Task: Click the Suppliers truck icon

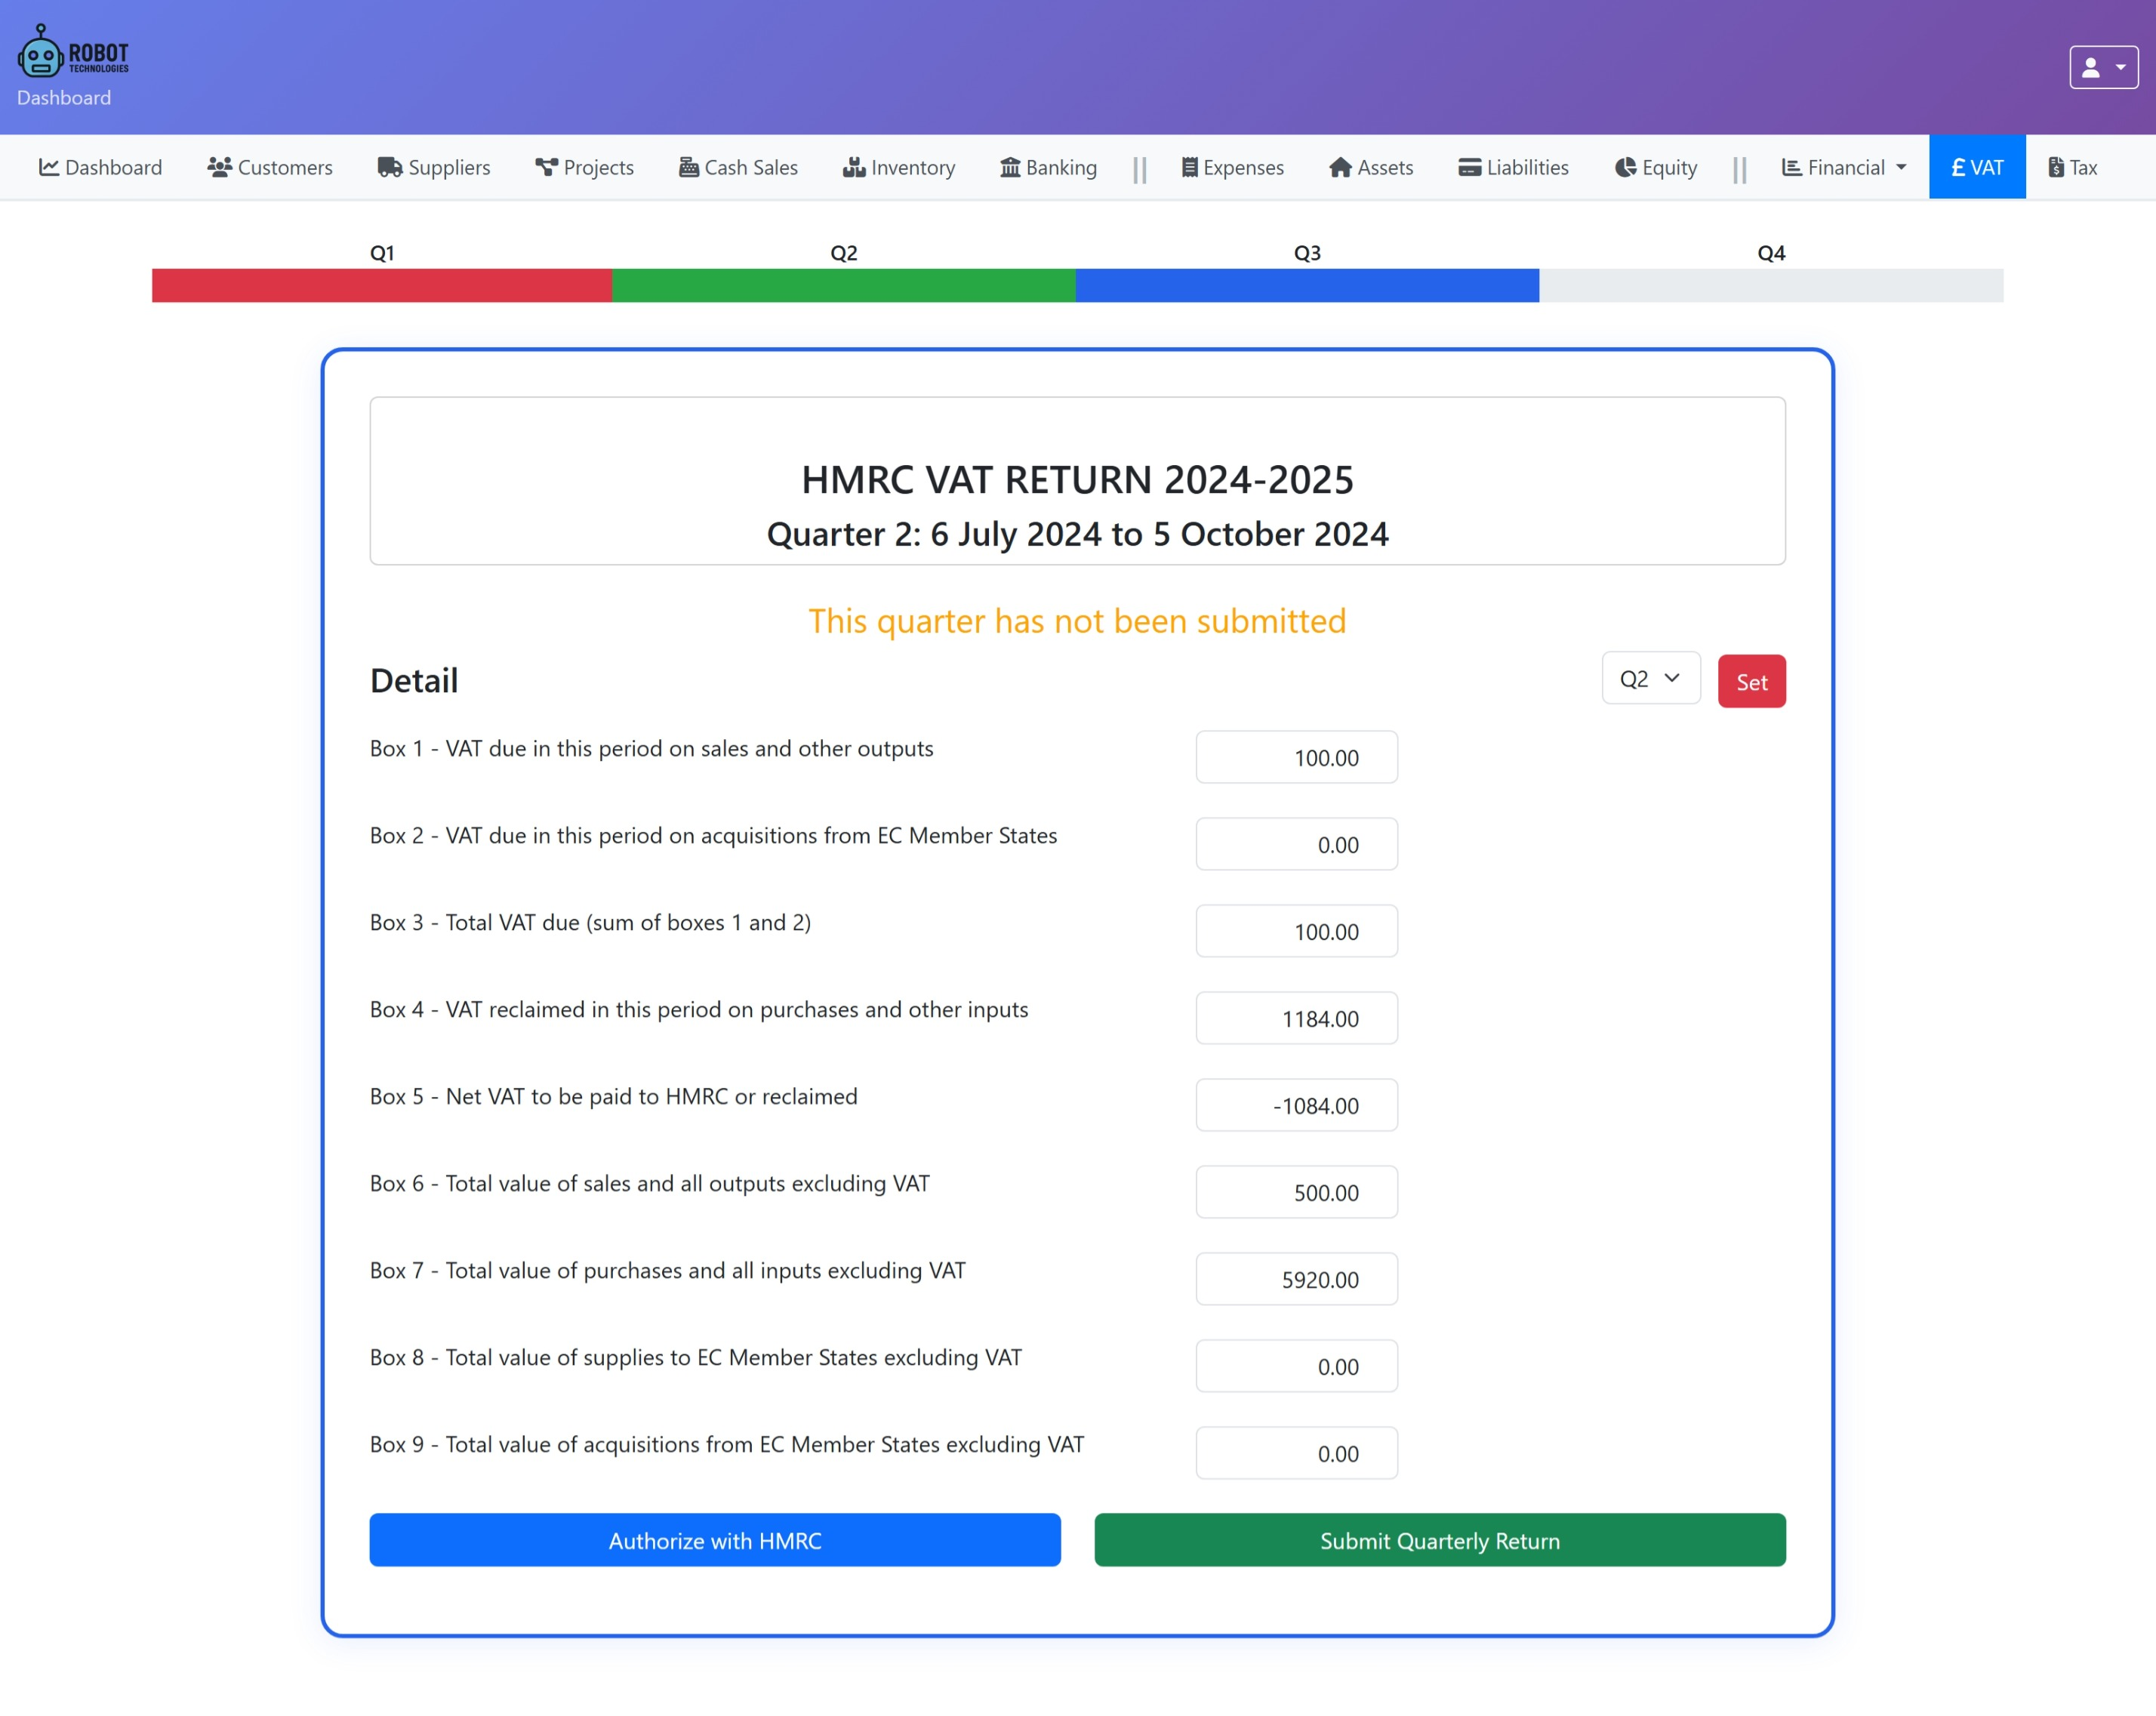Action: point(389,167)
